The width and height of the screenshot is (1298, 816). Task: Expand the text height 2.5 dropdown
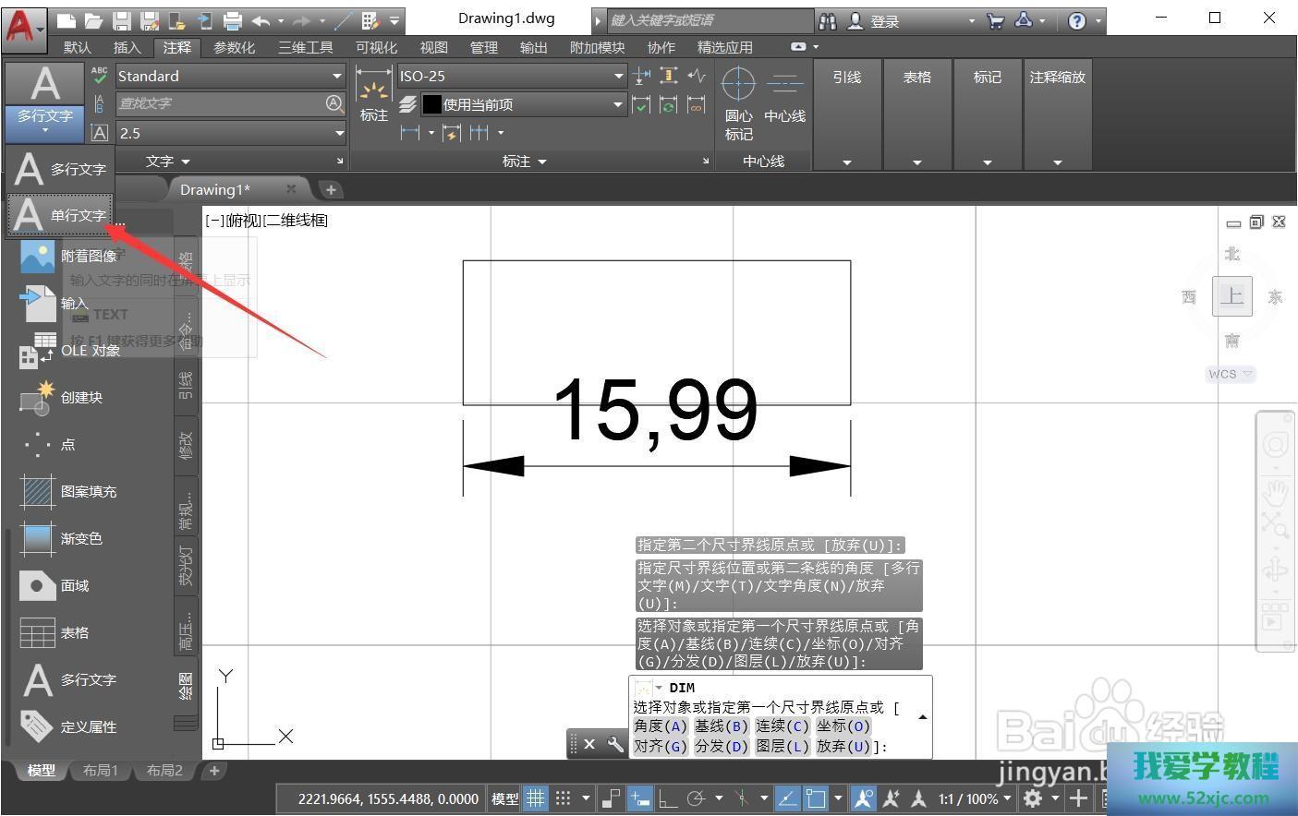[338, 133]
